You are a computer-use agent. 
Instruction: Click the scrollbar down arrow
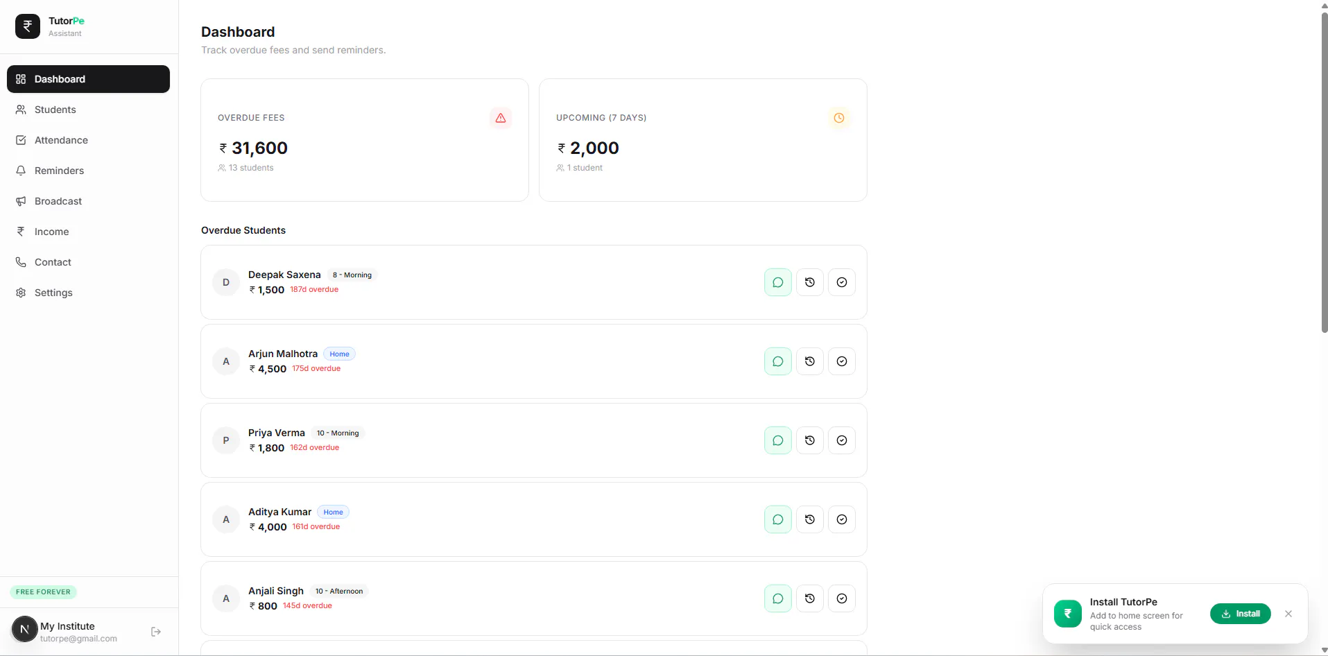tap(1324, 650)
